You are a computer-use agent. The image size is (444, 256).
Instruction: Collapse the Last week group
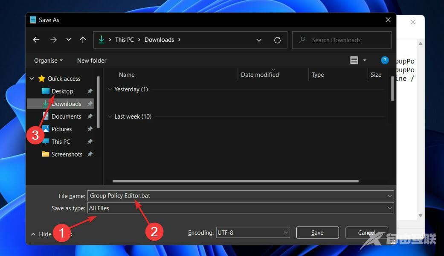(x=110, y=117)
